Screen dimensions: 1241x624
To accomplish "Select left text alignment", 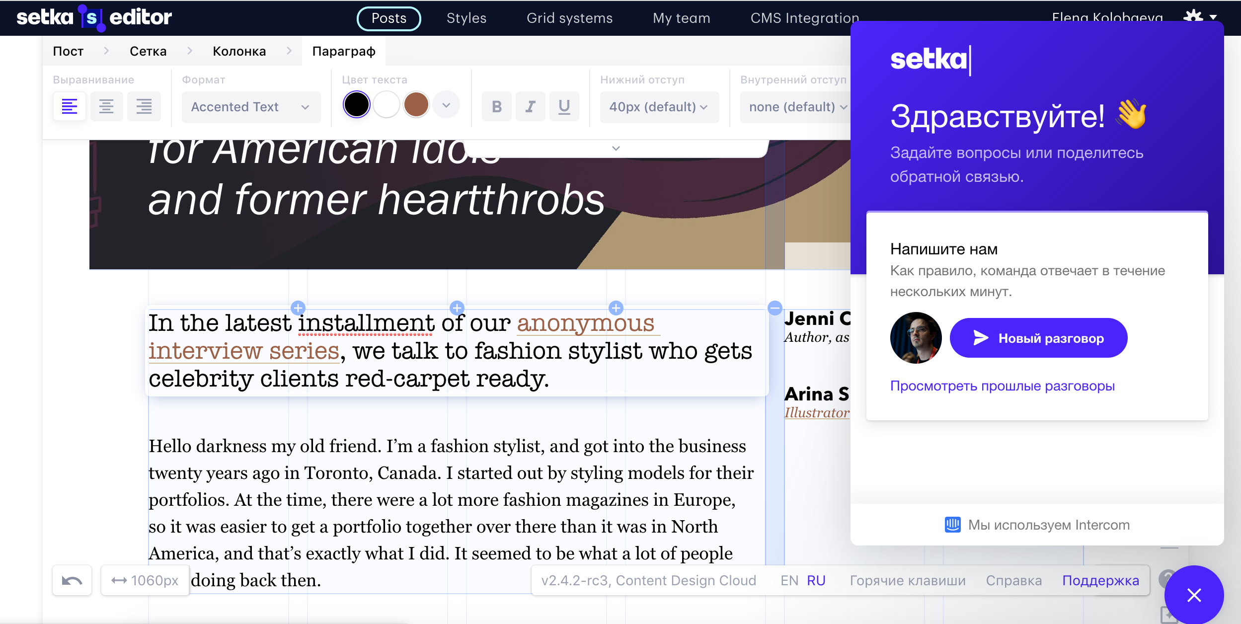I will pyautogui.click(x=70, y=106).
